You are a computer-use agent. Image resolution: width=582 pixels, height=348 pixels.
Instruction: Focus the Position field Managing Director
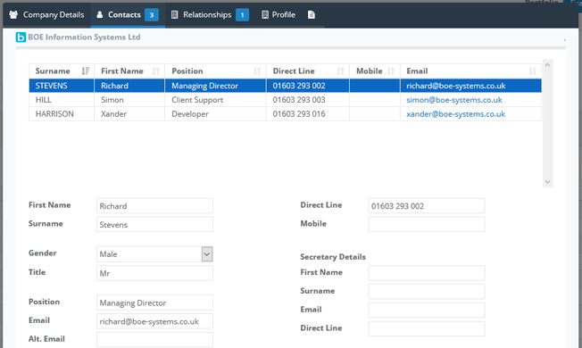[154, 302]
